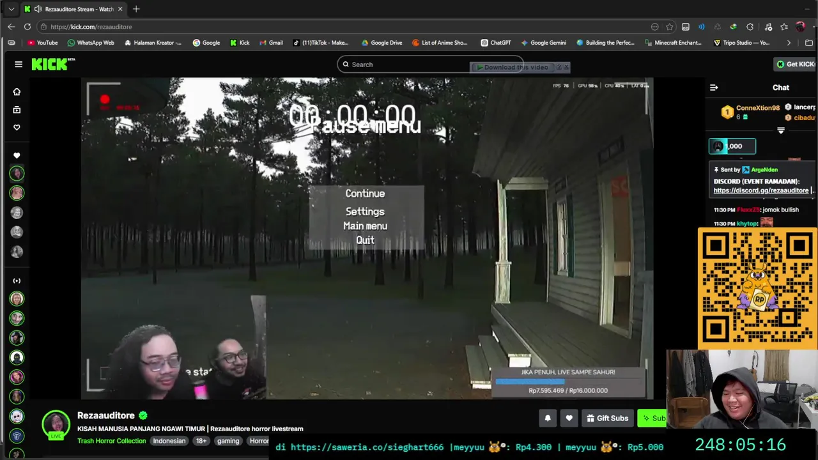Close the Download this video overlay
Screen dimensions: 818x460
point(566,67)
